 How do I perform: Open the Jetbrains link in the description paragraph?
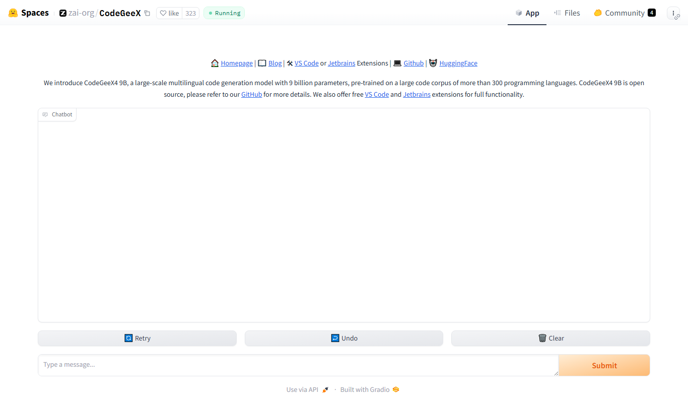click(x=417, y=94)
